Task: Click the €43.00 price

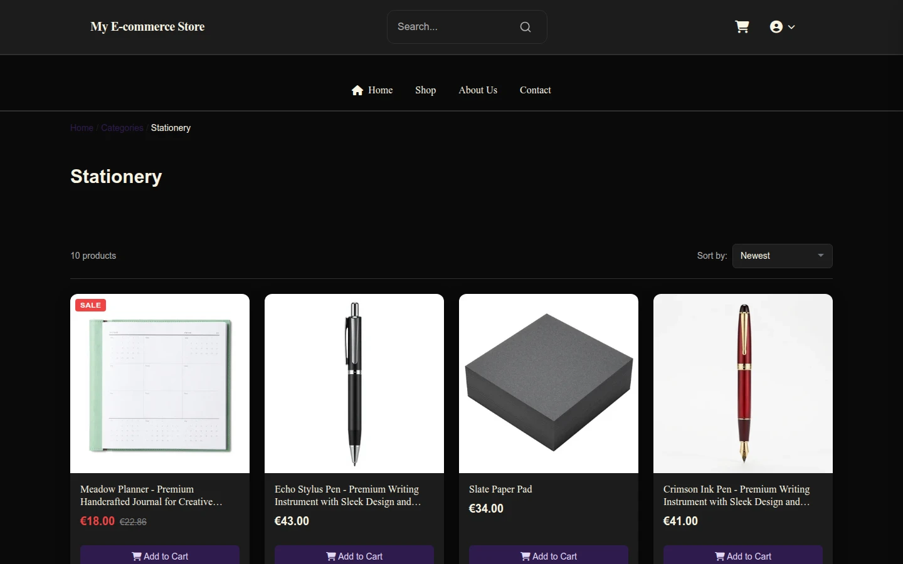Action: coord(292,521)
